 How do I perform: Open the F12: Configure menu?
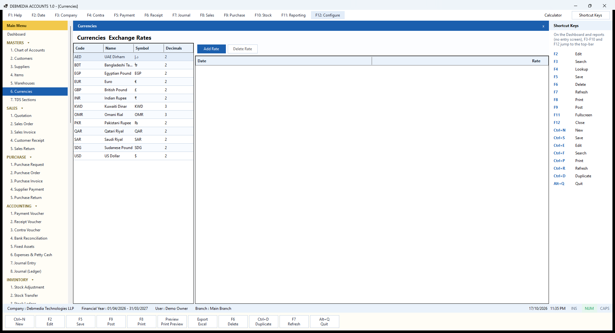coord(328,15)
